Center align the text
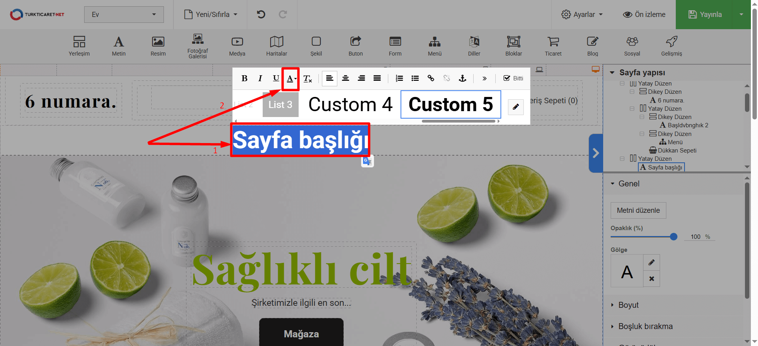Viewport: 758px width, 346px height. (346, 78)
